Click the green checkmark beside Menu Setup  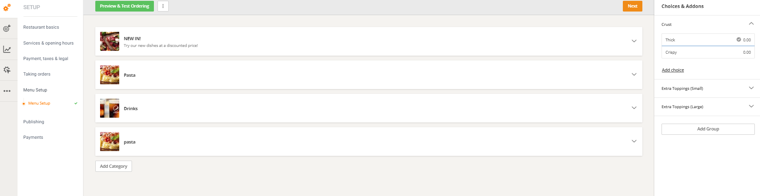click(76, 103)
